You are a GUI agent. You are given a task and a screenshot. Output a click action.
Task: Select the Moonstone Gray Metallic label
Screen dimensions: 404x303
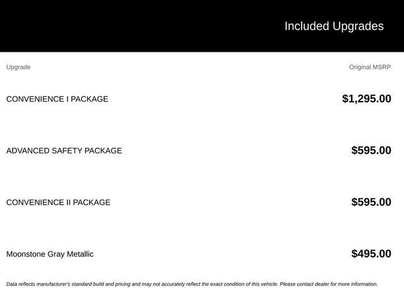pyautogui.click(x=50, y=254)
